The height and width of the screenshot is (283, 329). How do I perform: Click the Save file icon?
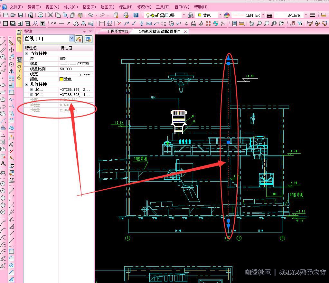21,15
